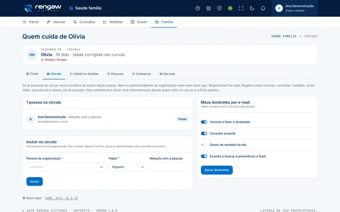Enter fullscreen mode icon
Viewport: 340px width, 212px height.
click(241, 8)
